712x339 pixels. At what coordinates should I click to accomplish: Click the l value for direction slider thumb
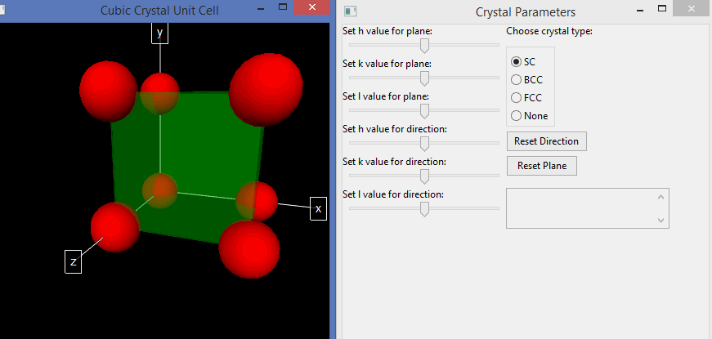(424, 209)
